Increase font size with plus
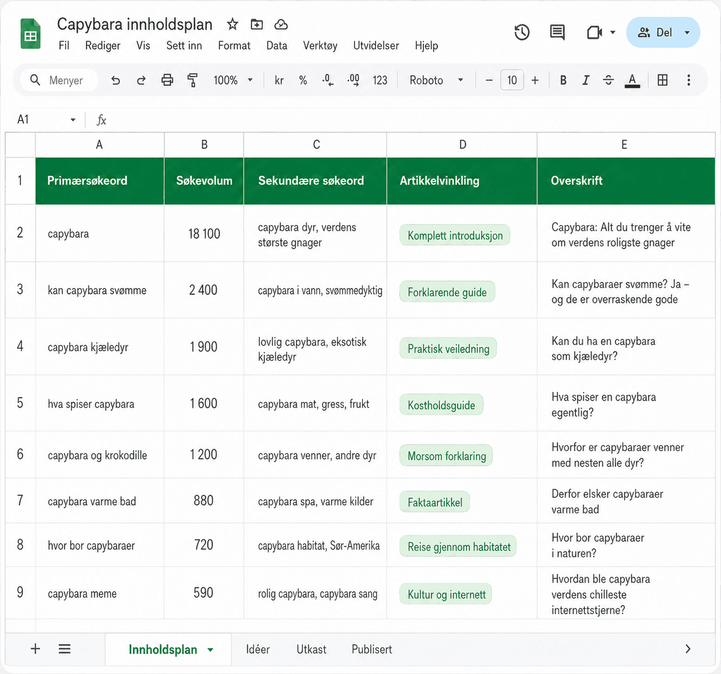Screen dimensions: 721x674 [535, 80]
